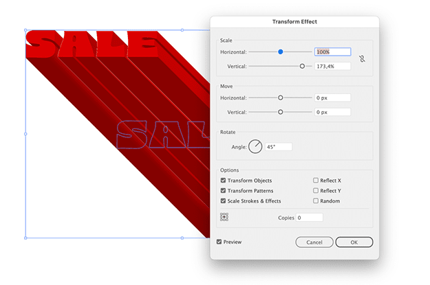Enable the Reflect Y option
The width and height of the screenshot is (430, 285).
pyautogui.click(x=316, y=190)
